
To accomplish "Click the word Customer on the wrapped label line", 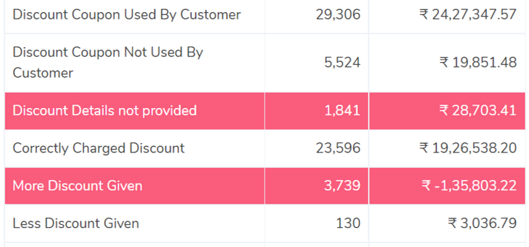I will [x=43, y=73].
